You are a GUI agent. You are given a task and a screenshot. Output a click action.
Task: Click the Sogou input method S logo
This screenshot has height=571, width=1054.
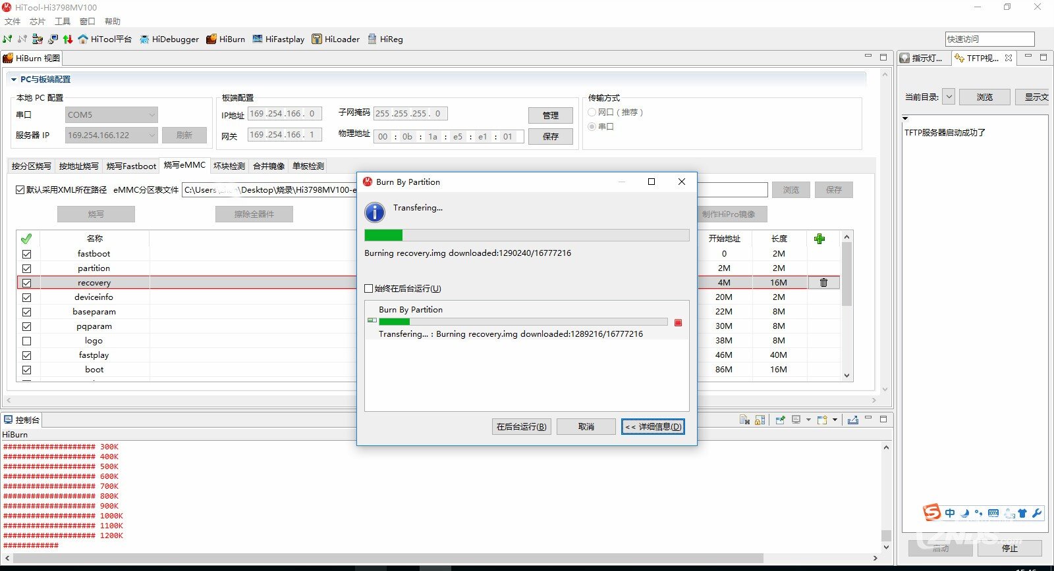click(931, 512)
